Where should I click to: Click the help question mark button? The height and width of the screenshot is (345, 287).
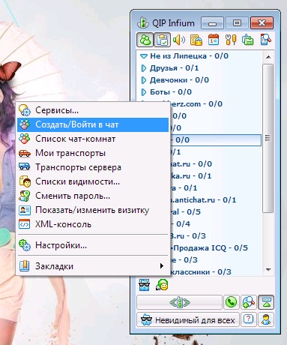[248, 319]
